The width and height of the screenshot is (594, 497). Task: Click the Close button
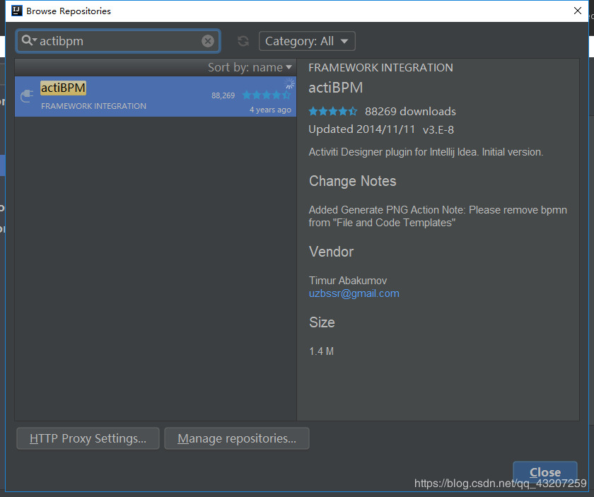tap(544, 472)
